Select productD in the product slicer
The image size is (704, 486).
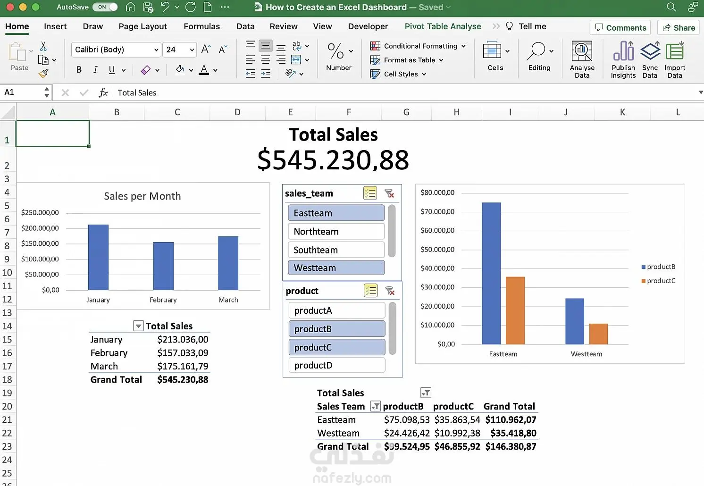pos(337,365)
